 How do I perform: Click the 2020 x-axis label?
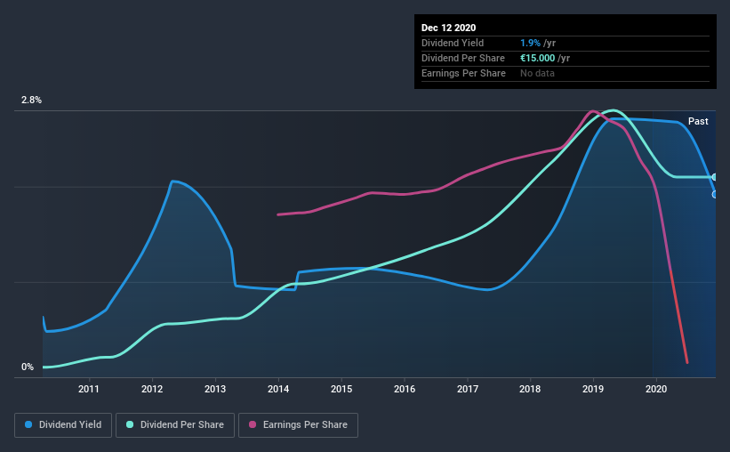(x=656, y=389)
